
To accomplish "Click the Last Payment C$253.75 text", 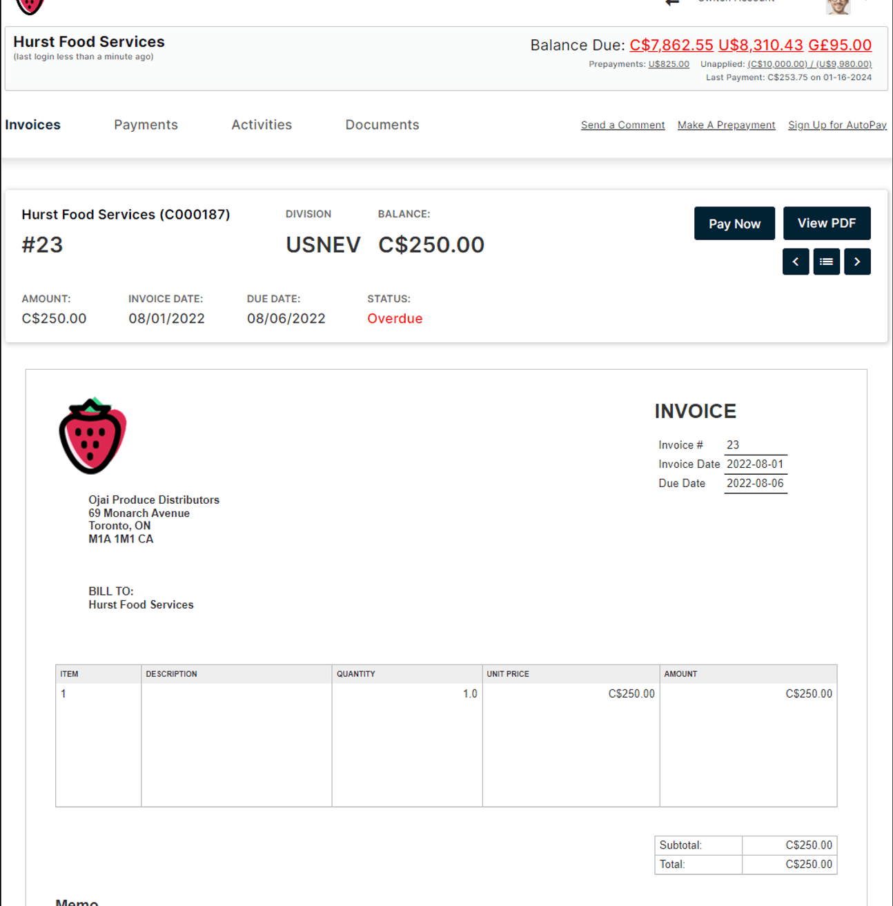I will click(788, 77).
